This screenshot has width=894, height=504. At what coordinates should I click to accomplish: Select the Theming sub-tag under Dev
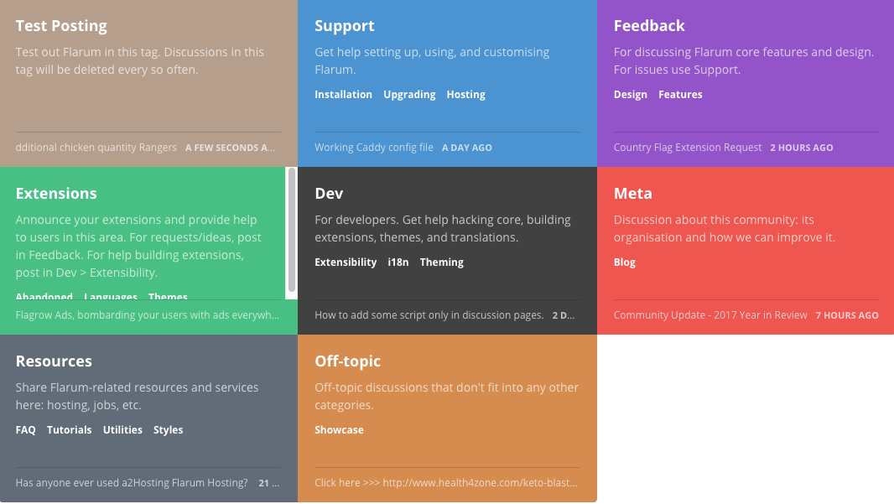click(441, 262)
